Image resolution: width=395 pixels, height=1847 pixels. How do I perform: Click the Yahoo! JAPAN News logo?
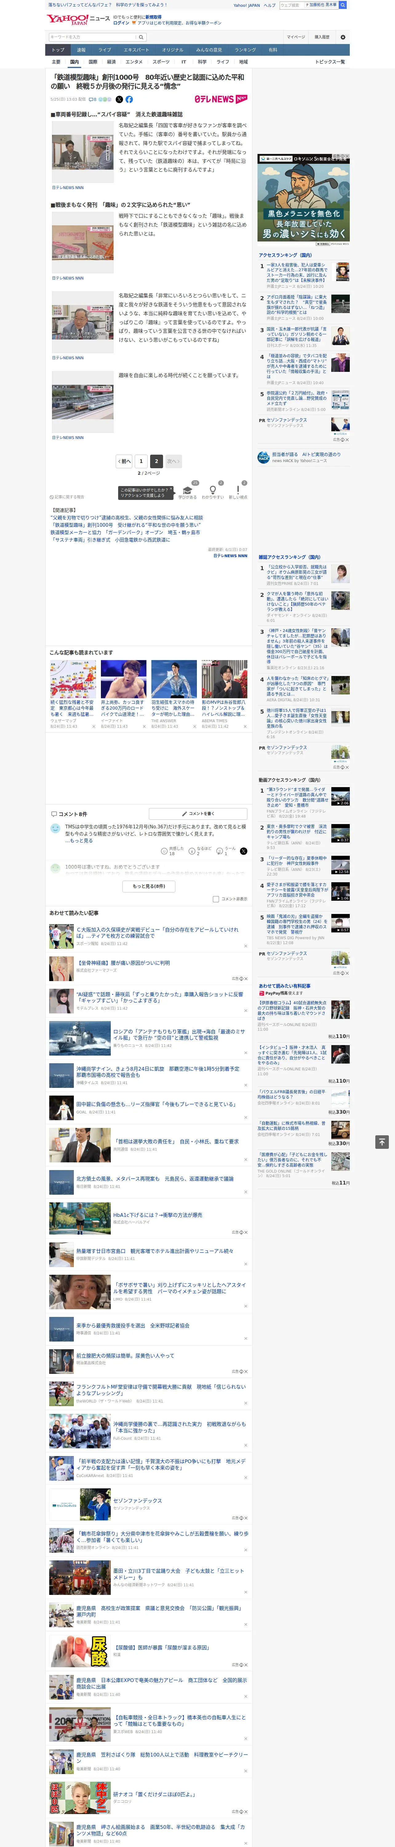pyautogui.click(x=78, y=19)
